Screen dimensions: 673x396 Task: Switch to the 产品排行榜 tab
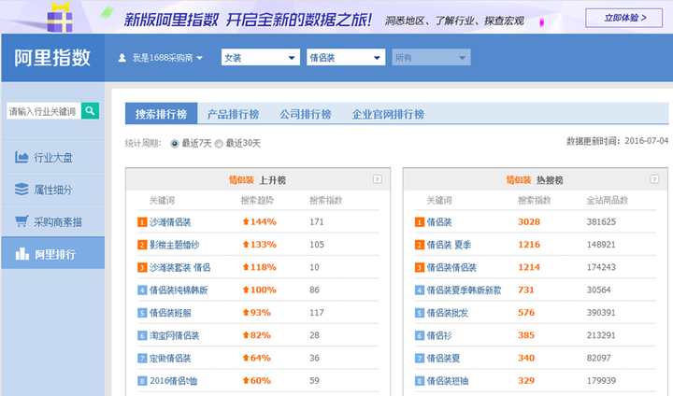(233, 114)
